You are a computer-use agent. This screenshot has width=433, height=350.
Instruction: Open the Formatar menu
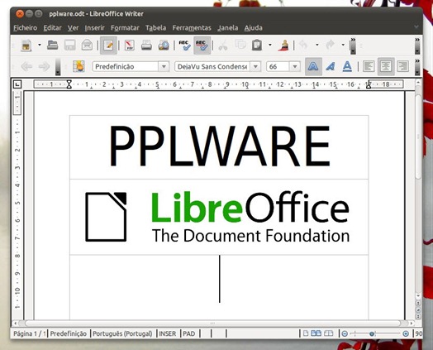pos(125,28)
